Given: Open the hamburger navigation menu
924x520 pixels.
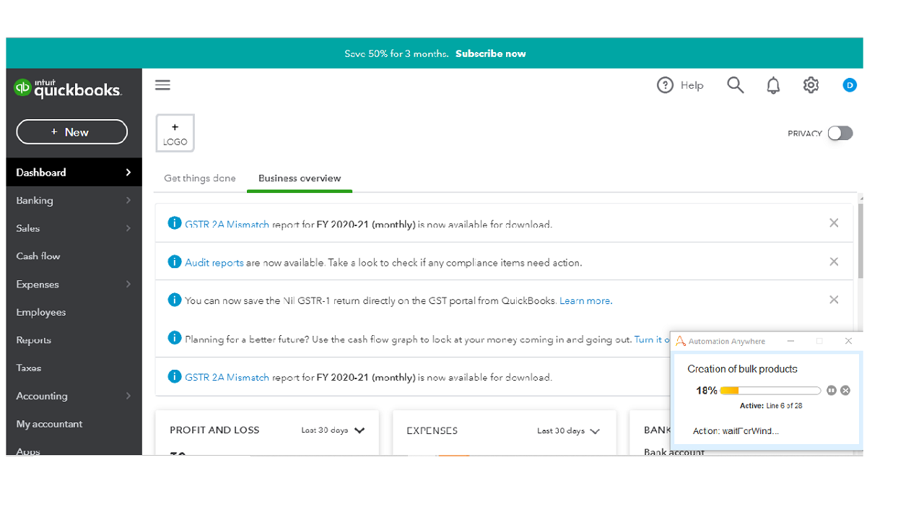Looking at the screenshot, I should point(162,85).
